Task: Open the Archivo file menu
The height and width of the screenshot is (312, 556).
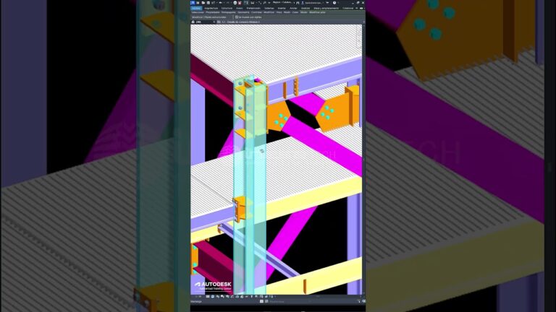Action: (196, 8)
